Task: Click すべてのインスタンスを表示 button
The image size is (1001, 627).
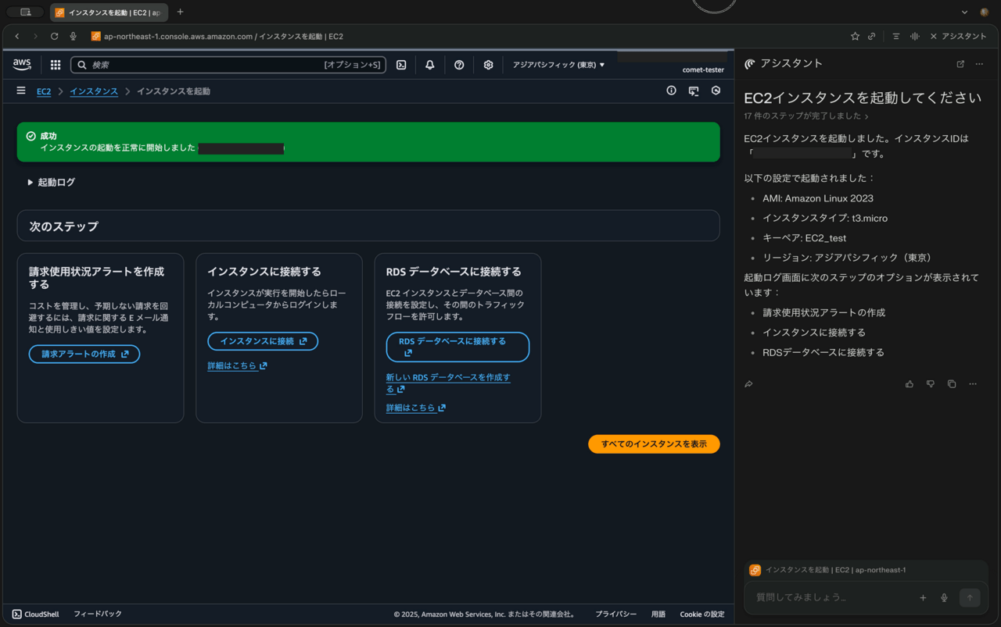Action: tap(654, 444)
